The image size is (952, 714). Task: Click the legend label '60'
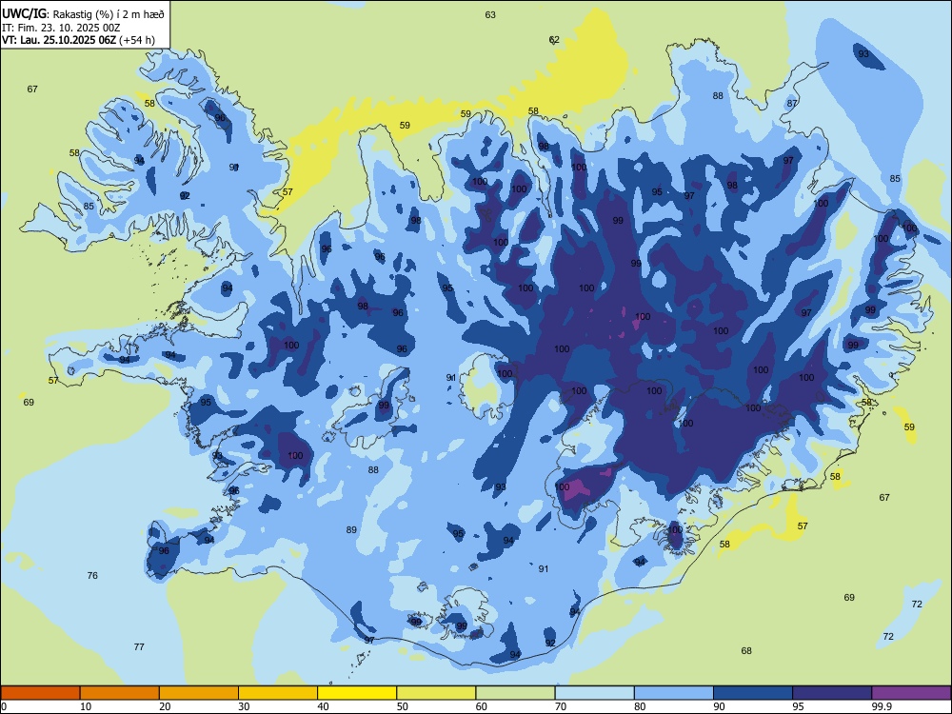click(x=482, y=706)
